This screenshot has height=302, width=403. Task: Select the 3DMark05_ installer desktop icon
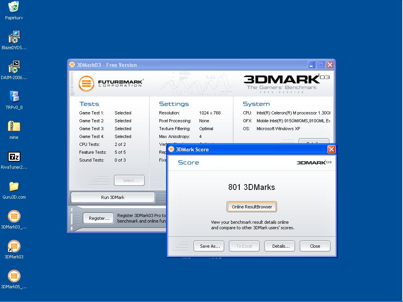14,276
